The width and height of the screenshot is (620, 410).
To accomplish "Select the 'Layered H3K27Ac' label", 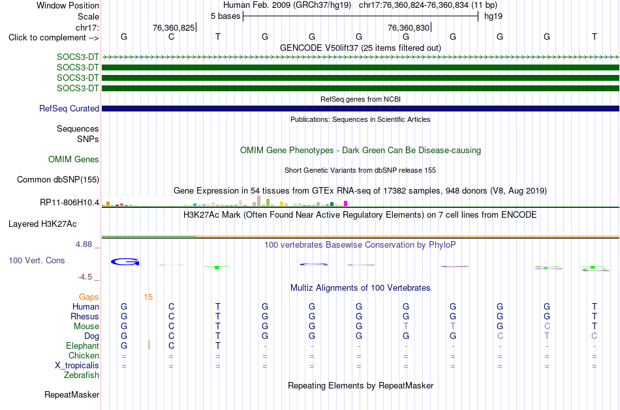I will pyautogui.click(x=42, y=224).
